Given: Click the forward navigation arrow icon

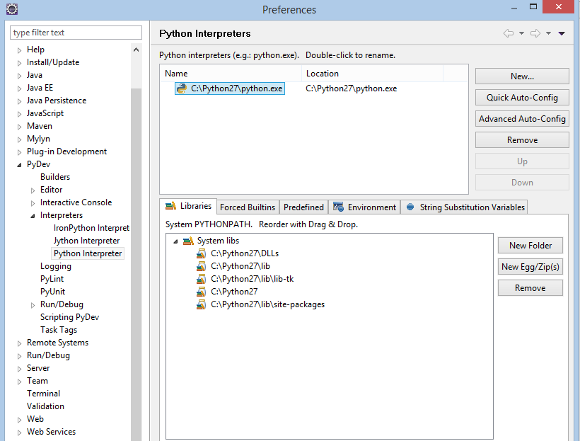Looking at the screenshot, I should coord(535,33).
